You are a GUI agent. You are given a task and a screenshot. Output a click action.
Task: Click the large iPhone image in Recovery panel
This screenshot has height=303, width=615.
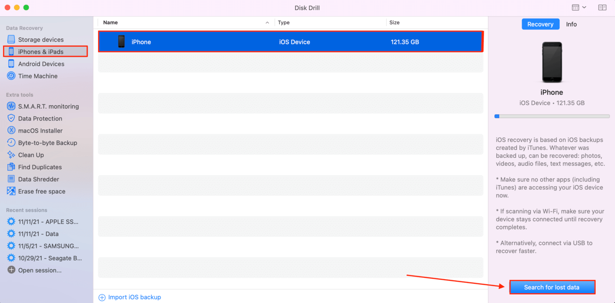pyautogui.click(x=552, y=62)
